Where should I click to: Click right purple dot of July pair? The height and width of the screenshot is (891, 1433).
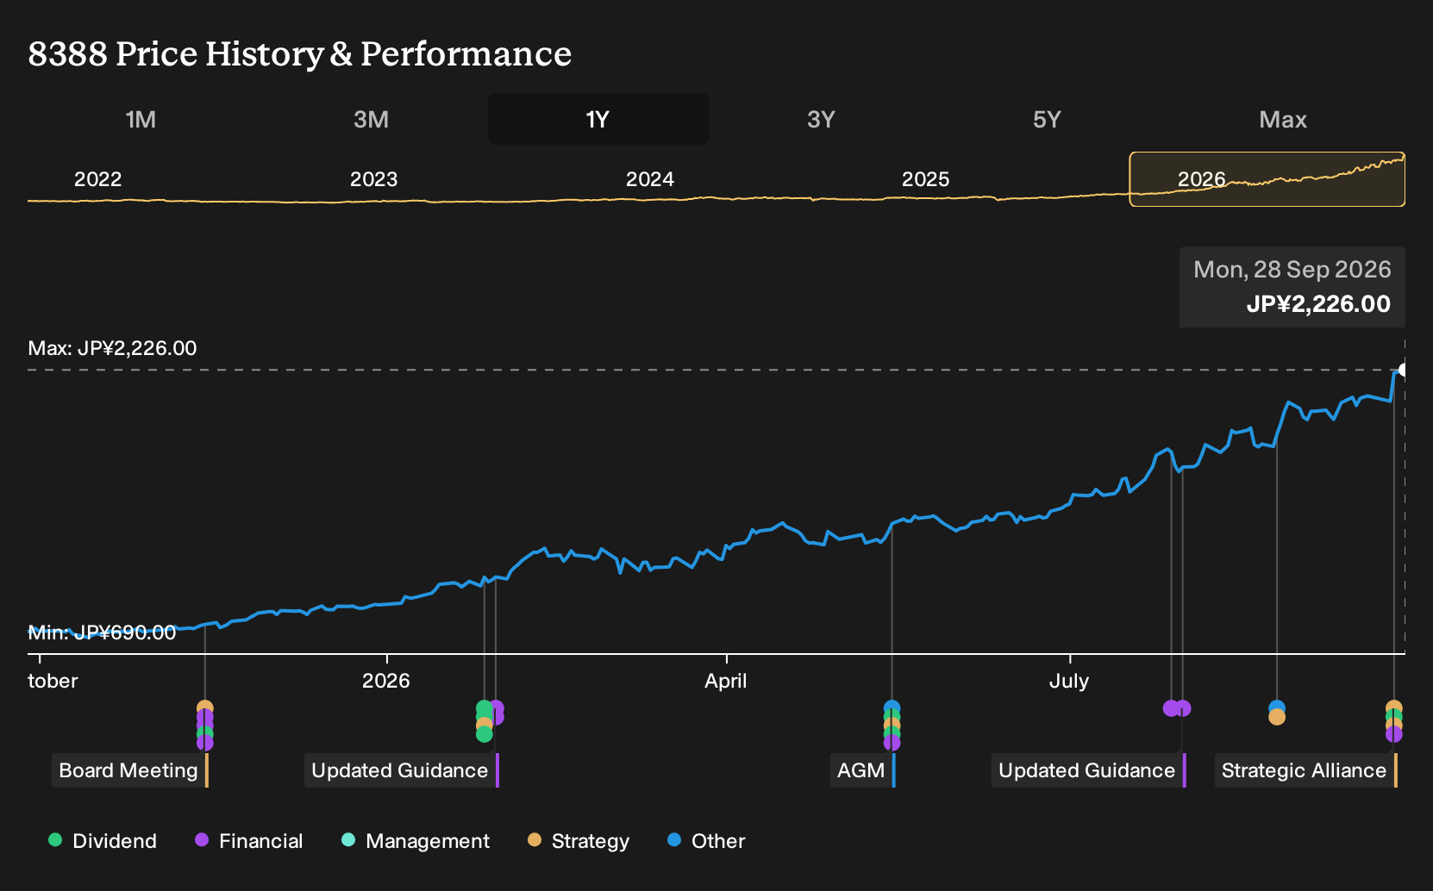point(1183,708)
